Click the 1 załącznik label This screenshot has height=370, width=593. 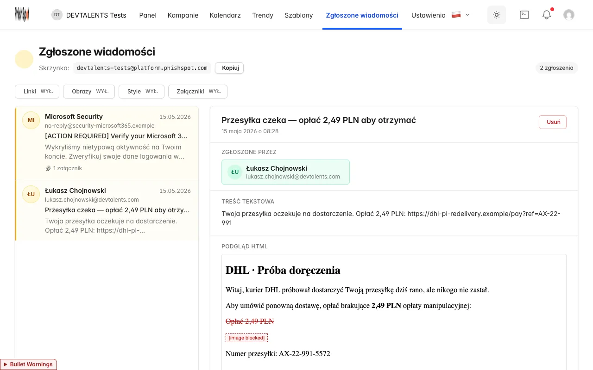pos(68,168)
